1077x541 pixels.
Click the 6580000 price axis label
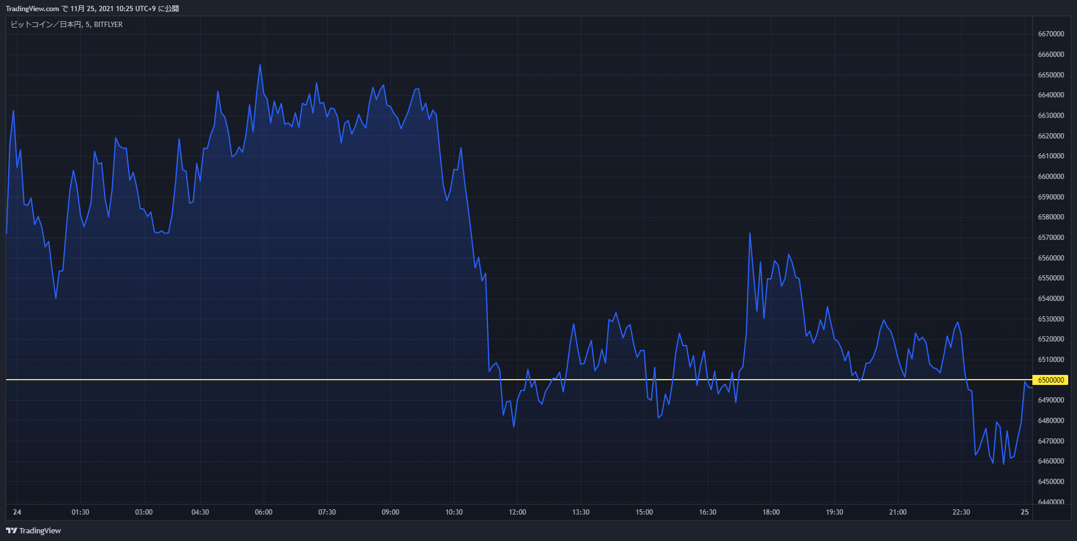tap(1051, 217)
